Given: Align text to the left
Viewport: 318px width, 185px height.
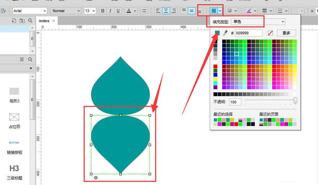Looking at the screenshot, I should tap(158, 11).
